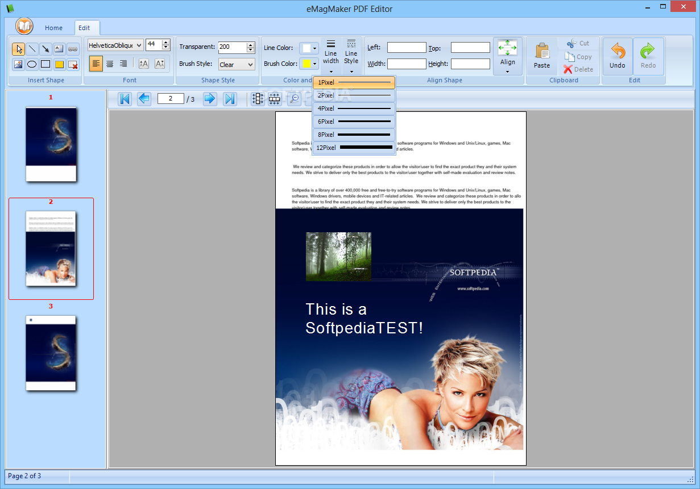Screen dimensions: 700x489
Task: Open the round application menu button
Action: coord(24,26)
